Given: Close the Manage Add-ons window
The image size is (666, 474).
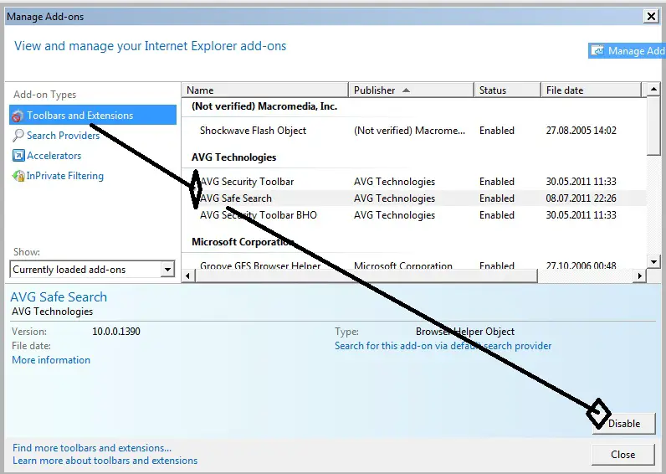Looking at the screenshot, I should point(651,17).
